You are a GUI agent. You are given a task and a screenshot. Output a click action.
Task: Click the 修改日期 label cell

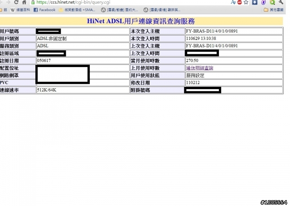pos(157,82)
